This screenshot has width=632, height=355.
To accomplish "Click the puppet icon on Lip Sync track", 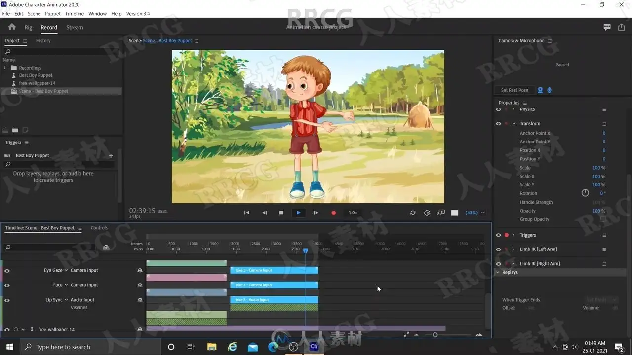I will pyautogui.click(x=140, y=300).
